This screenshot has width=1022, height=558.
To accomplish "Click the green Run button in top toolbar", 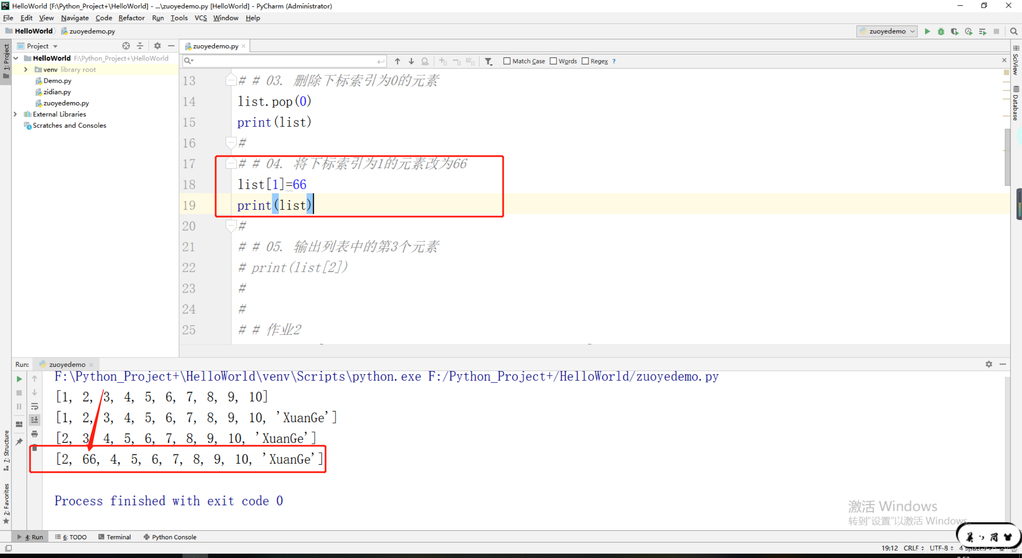I will point(927,31).
